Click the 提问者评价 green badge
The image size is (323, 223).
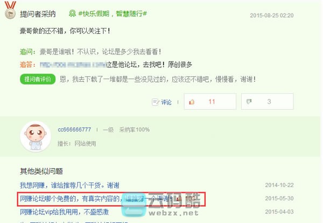pyautogui.click(x=38, y=79)
